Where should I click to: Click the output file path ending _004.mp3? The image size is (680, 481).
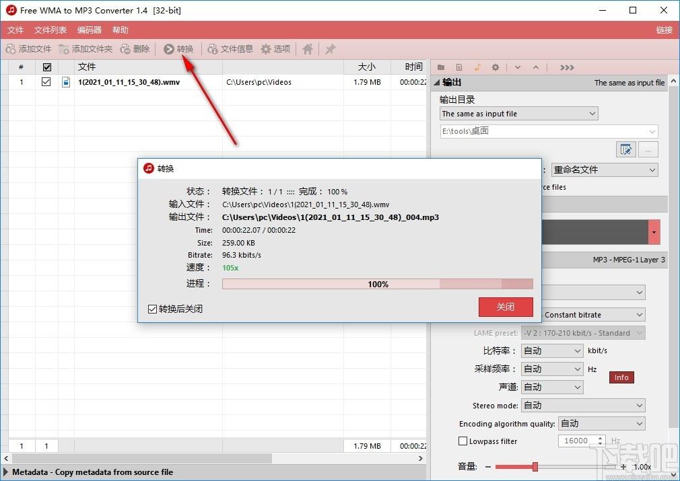(331, 217)
